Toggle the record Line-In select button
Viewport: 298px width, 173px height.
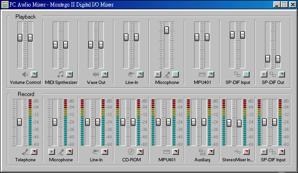pos(105,152)
